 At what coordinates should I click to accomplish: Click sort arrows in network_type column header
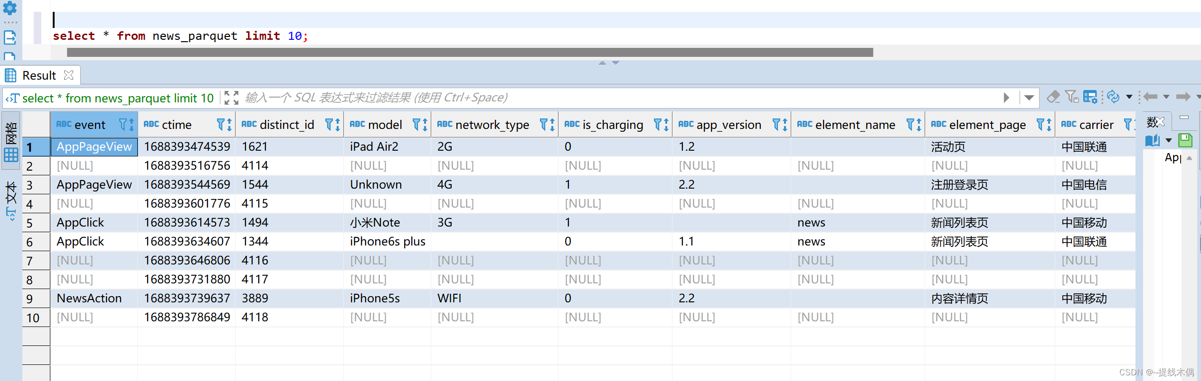point(553,125)
